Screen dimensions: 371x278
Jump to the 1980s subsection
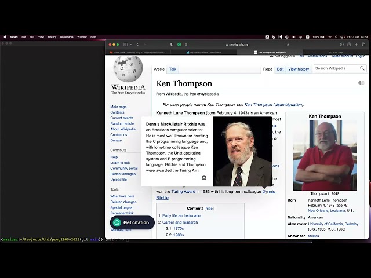[x=179, y=235]
